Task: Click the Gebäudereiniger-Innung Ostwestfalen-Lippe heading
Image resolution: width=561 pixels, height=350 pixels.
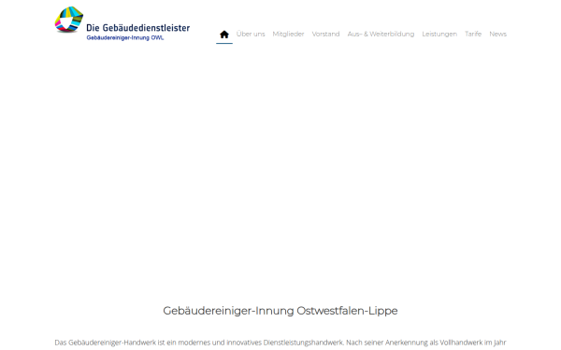Action: [280, 311]
